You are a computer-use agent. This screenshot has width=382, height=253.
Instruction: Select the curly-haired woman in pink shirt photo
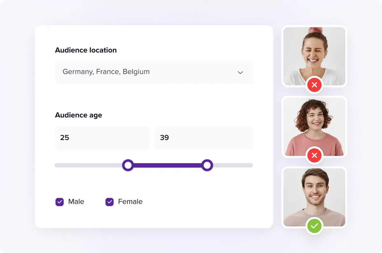(x=314, y=127)
